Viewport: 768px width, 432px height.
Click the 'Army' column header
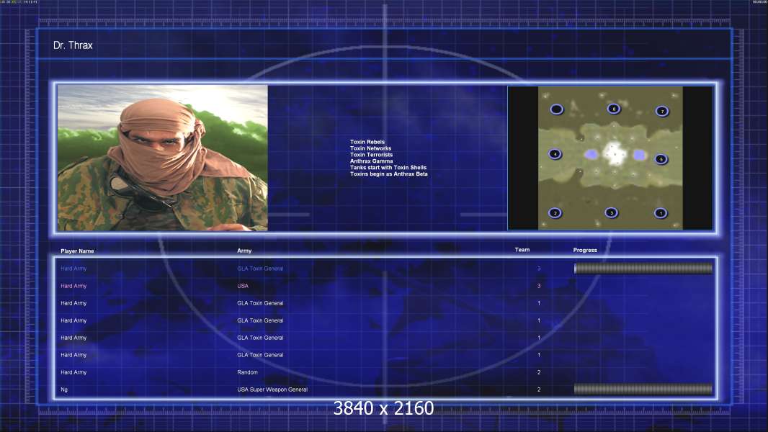coord(244,251)
